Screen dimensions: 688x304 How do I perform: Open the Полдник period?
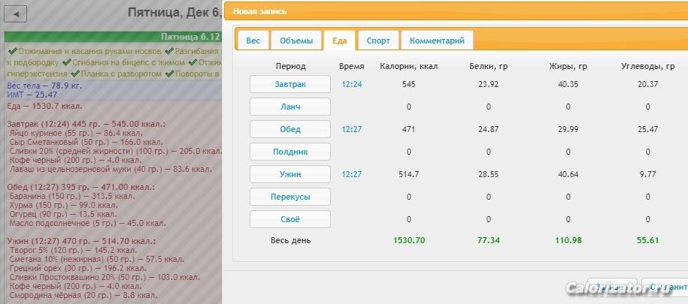(x=290, y=152)
